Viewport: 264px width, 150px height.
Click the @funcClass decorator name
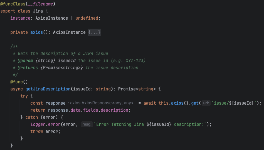(13, 4)
